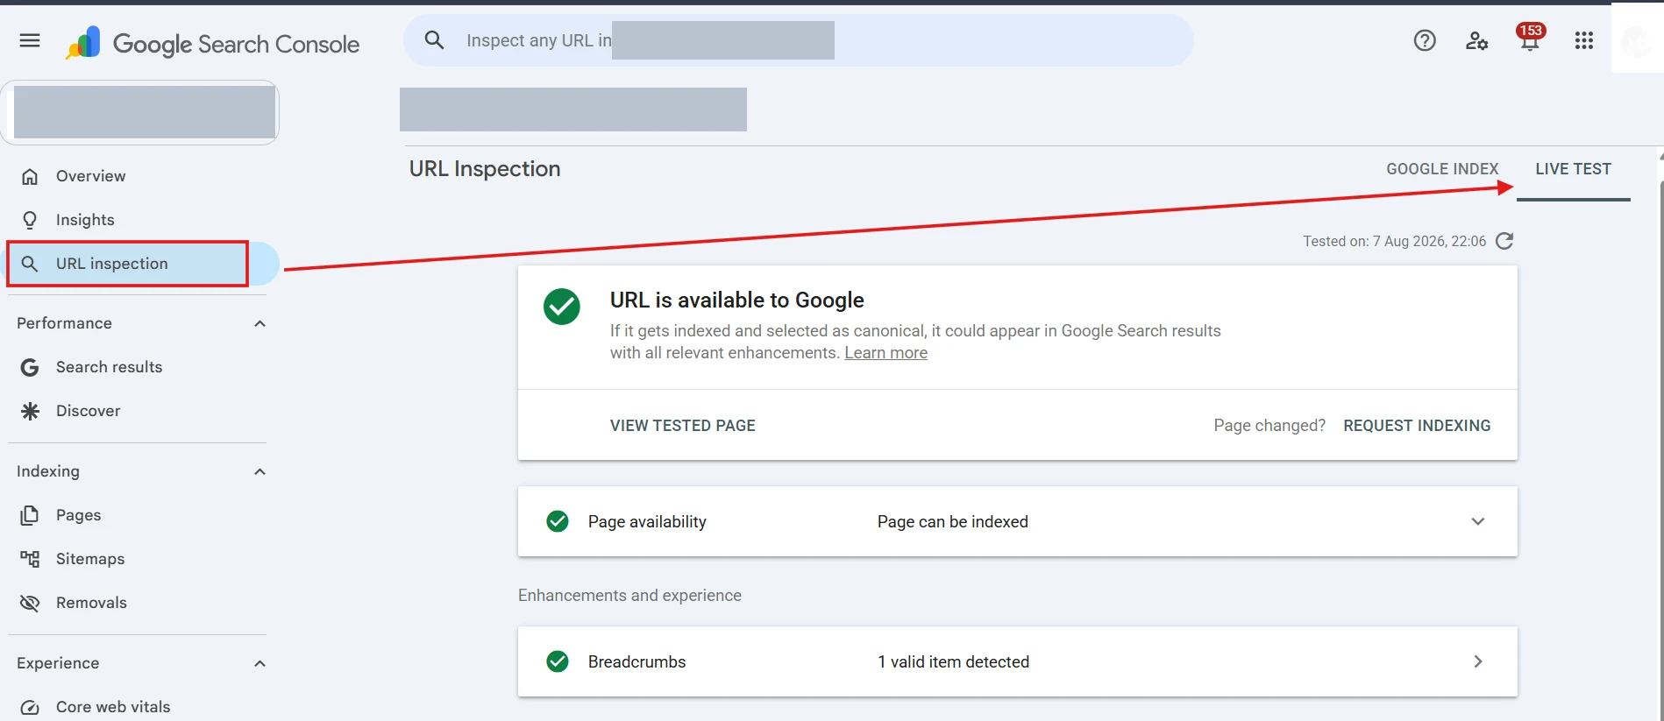Image resolution: width=1664 pixels, height=721 pixels.
Task: Click the Inspect any URL search field
Action: click(x=799, y=40)
